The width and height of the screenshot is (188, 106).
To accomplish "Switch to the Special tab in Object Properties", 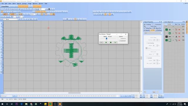I will [147, 30].
